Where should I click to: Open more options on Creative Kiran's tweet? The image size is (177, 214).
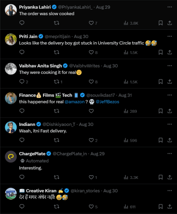[169, 191]
